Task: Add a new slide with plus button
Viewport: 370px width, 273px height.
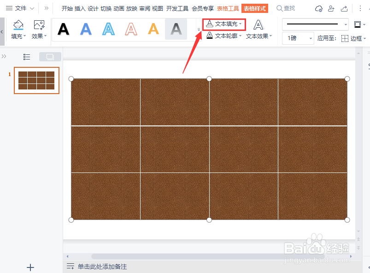Action: pyautogui.click(x=30, y=267)
